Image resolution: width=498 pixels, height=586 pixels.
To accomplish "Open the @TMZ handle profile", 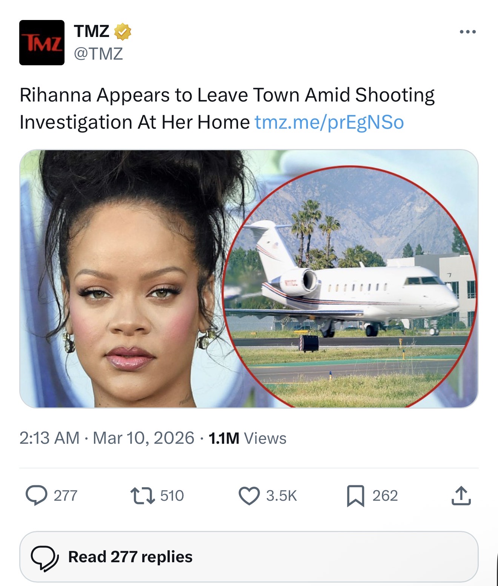I will coord(98,54).
